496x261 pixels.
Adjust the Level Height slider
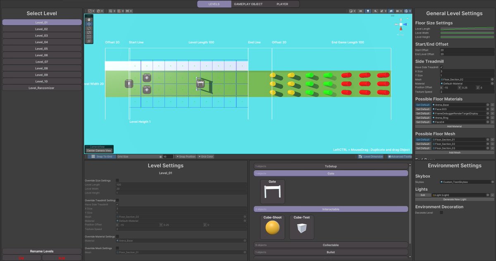click(467, 37)
